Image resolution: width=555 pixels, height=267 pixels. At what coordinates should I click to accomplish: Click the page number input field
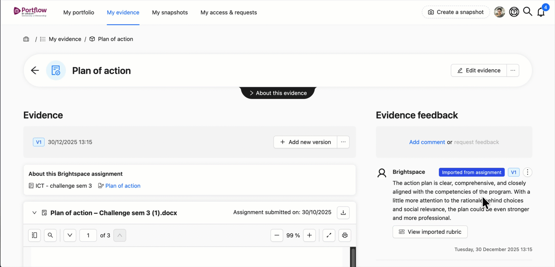[88, 235]
